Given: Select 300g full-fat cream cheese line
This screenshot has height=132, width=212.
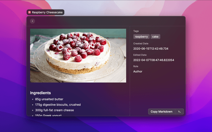Looking at the screenshot, I should 54,110.
